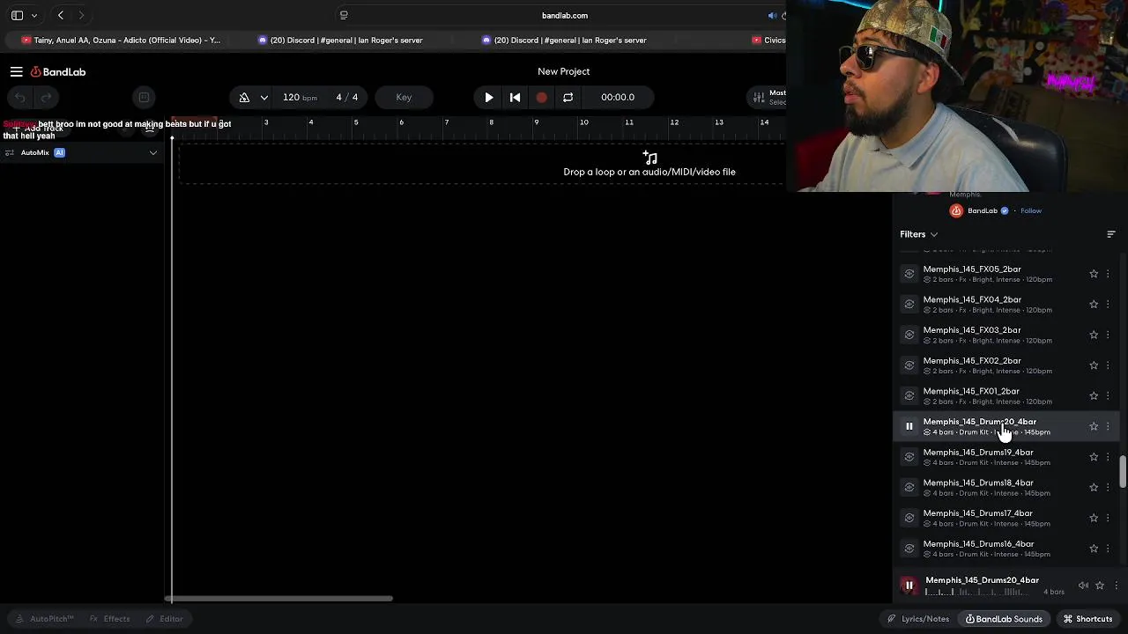Open more options for Memphis_145_FX03_2bar

click(1108, 335)
